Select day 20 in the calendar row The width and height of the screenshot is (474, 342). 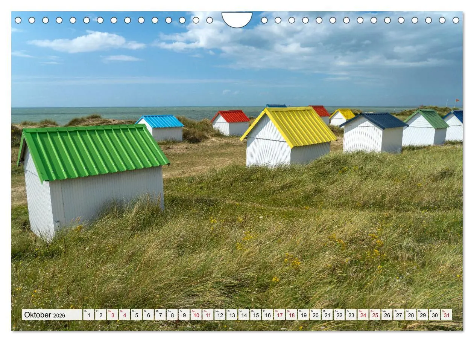coord(315,315)
